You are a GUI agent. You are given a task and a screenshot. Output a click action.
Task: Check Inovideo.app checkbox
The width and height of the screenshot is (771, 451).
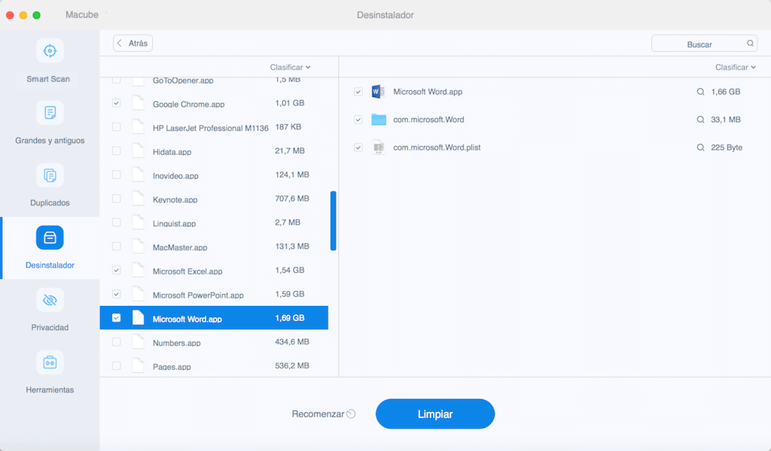(x=117, y=174)
